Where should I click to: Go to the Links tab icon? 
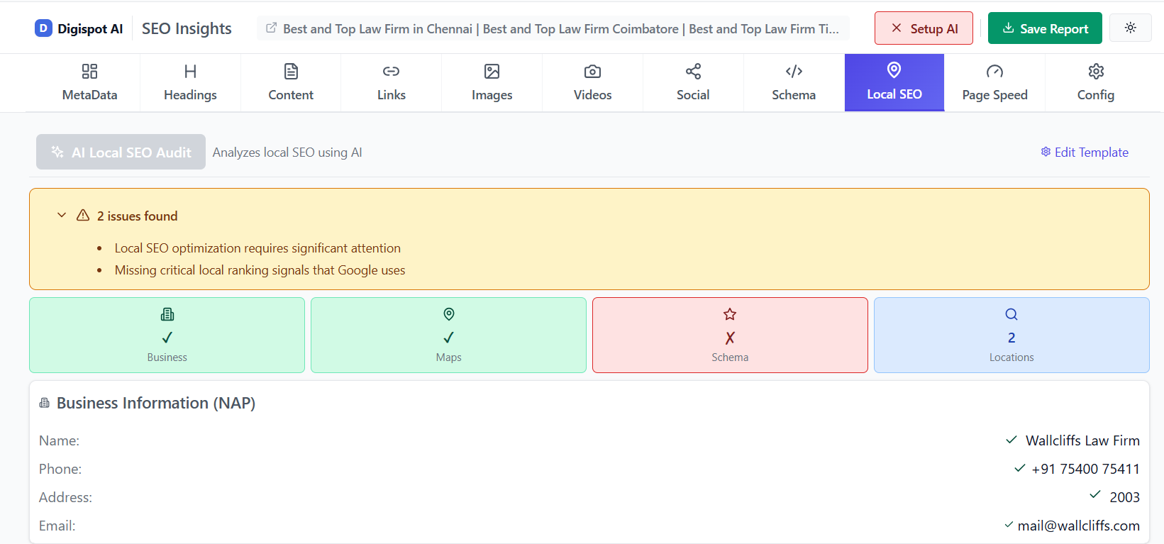point(391,72)
